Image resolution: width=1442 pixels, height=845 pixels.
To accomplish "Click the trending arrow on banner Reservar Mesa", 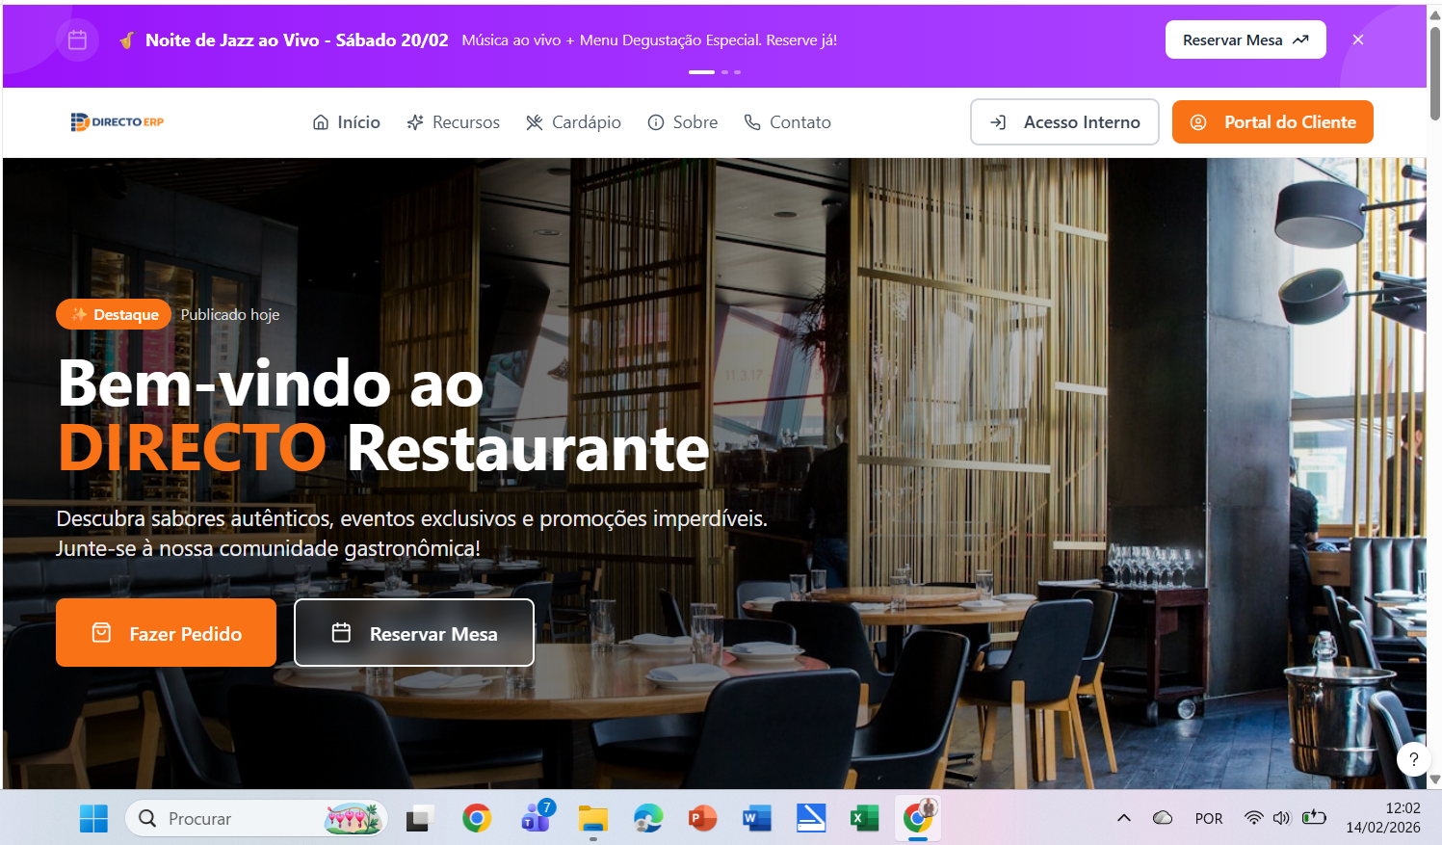I will click(x=1299, y=40).
